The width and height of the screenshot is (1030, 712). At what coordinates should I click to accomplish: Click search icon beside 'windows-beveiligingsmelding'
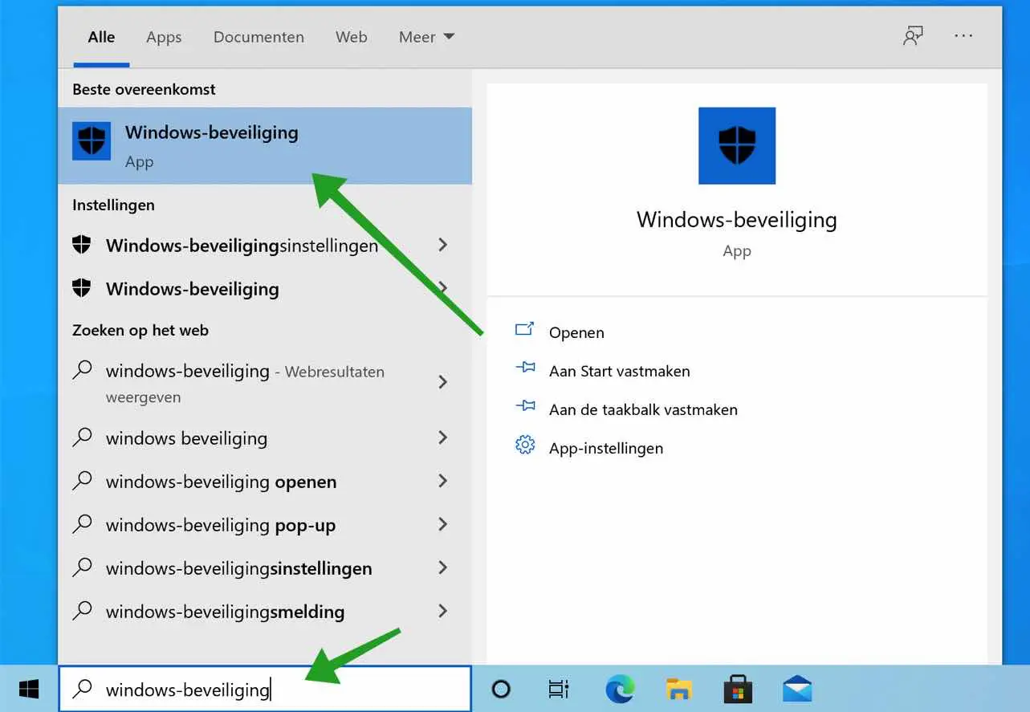coord(82,611)
